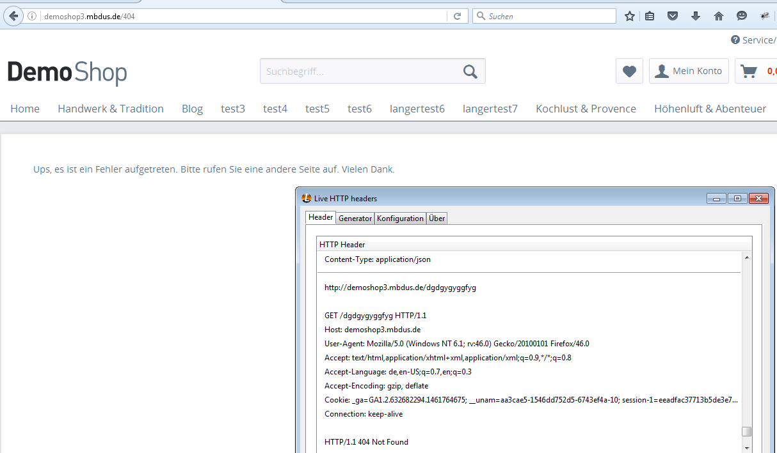This screenshot has height=453, width=777.
Task: Navigate to the Blog menu item
Action: click(x=192, y=109)
